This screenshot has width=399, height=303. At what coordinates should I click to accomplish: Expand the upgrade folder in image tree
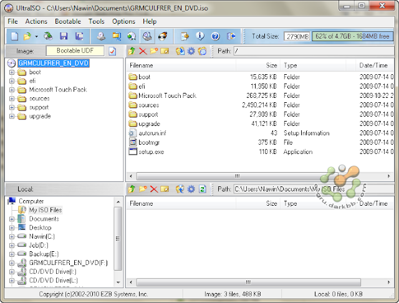(12, 116)
